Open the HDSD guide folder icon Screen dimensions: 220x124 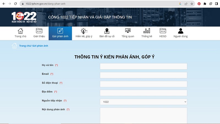(163, 31)
